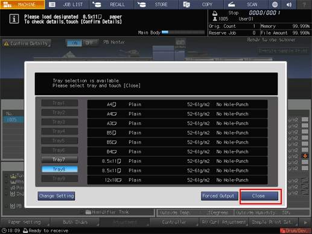Switch to the COPY tab
The image size is (312, 234).
click(x=202, y=4)
